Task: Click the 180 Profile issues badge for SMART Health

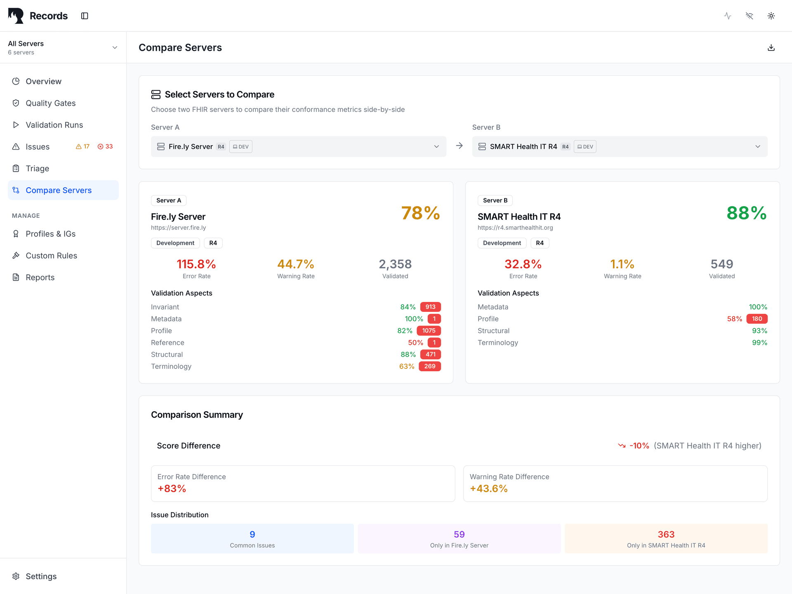Action: pyautogui.click(x=757, y=319)
